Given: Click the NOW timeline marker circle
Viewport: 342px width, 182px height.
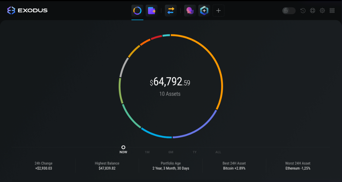Looking at the screenshot, I should 123,147.
